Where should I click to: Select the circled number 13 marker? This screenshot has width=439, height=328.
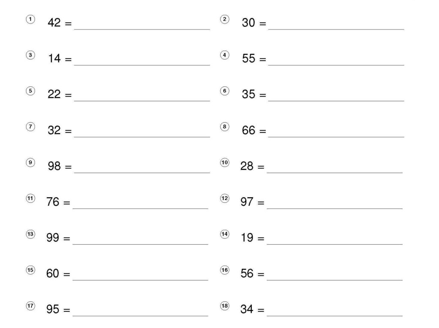pyautogui.click(x=30, y=234)
